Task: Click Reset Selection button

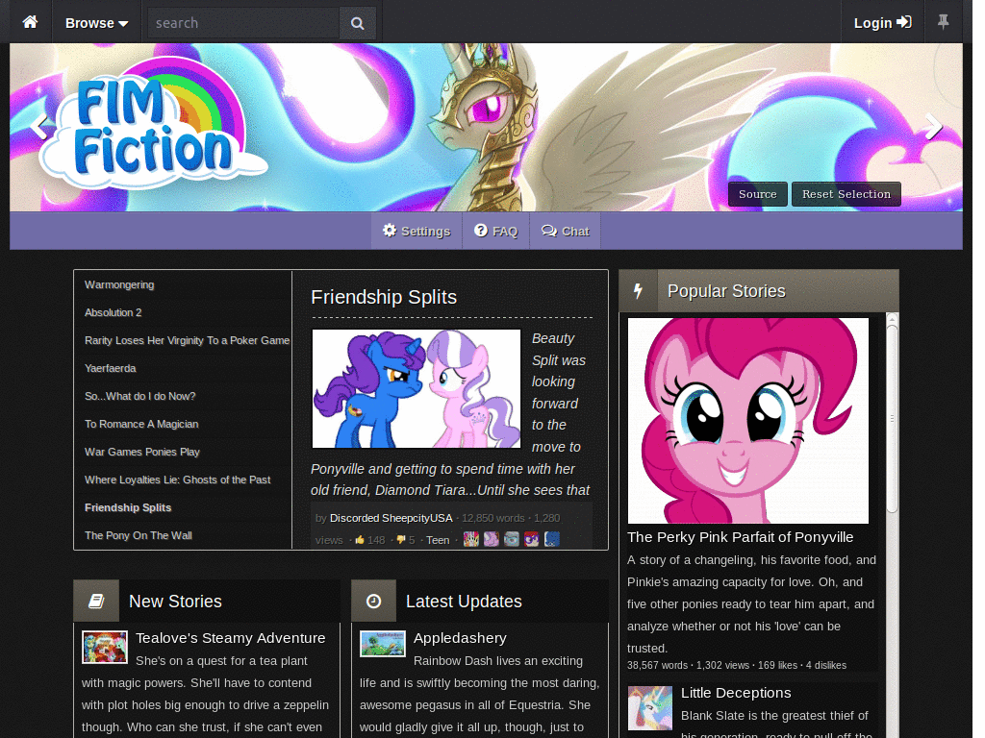Action: pos(846,194)
